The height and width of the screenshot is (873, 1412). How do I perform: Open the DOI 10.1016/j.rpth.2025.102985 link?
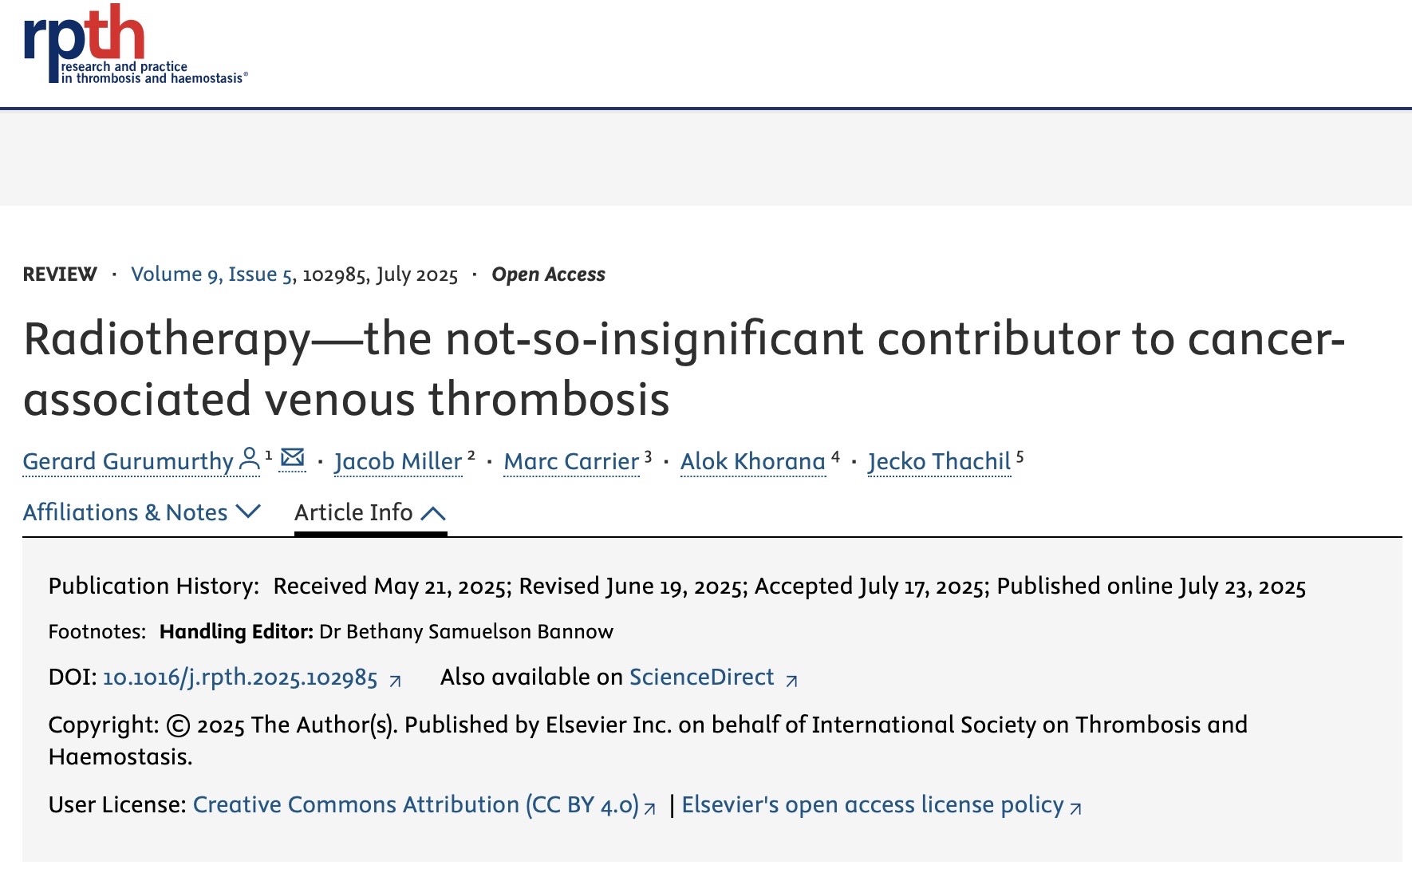pyautogui.click(x=240, y=677)
